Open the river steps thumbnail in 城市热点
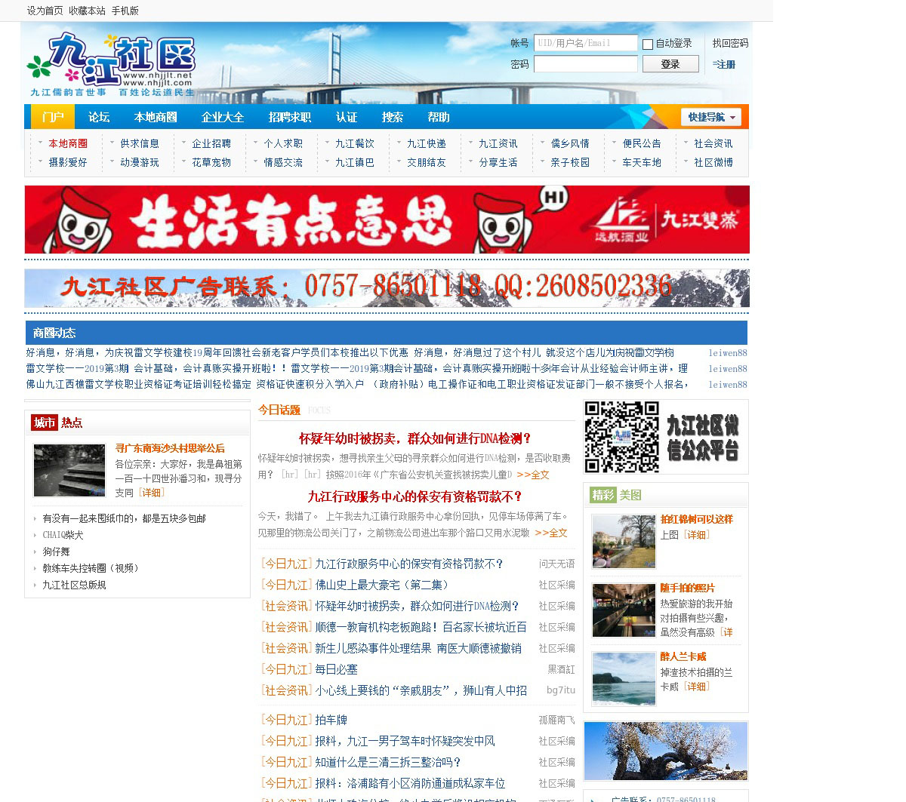This screenshot has width=906, height=802. pyautogui.click(x=69, y=470)
